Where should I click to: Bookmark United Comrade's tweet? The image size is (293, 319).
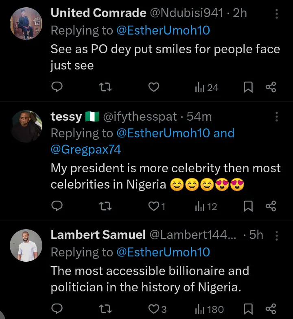[248, 87]
